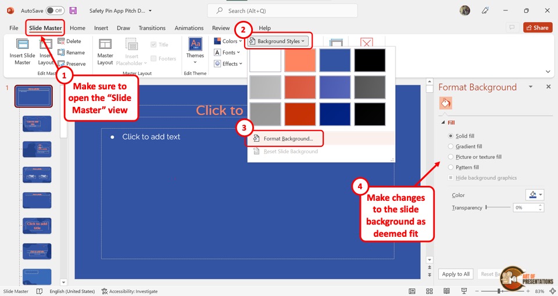Screen dimensions: 558x296
Task: Open the Draw tab
Action: (x=123, y=28)
